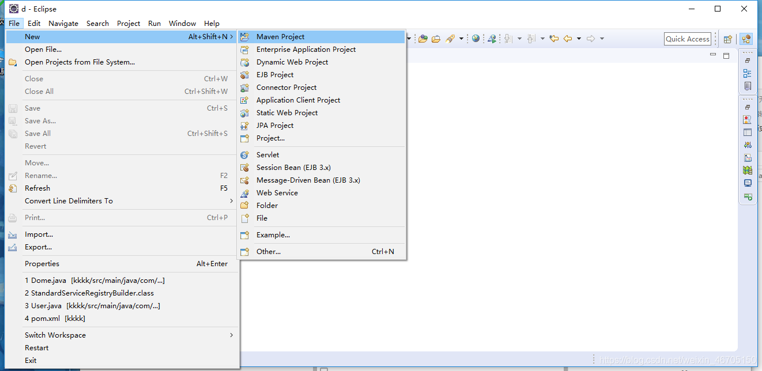This screenshot has height=371, width=762.
Task: Click the Search flashlight toolbar icon
Action: tap(450, 39)
